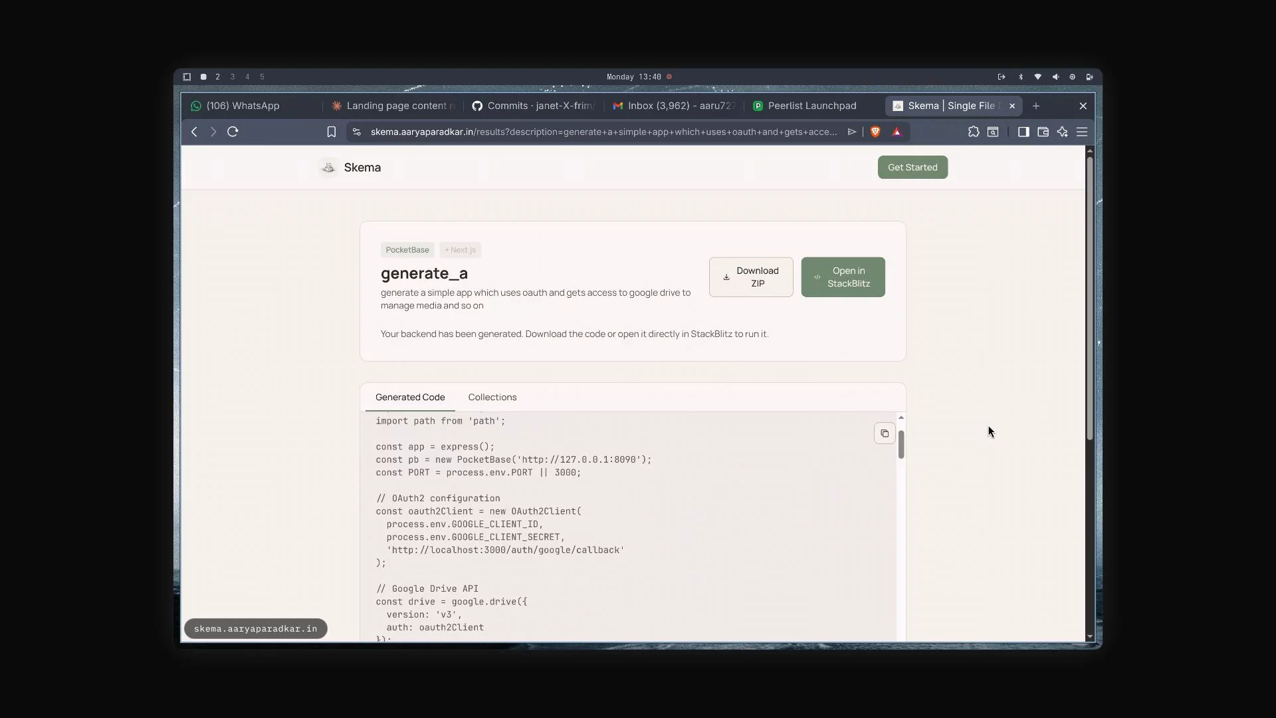The height and width of the screenshot is (718, 1276).
Task: Open Brave Rewards triangle icon
Action: pyautogui.click(x=897, y=132)
